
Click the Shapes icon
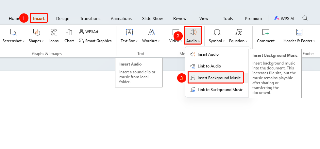click(x=36, y=32)
